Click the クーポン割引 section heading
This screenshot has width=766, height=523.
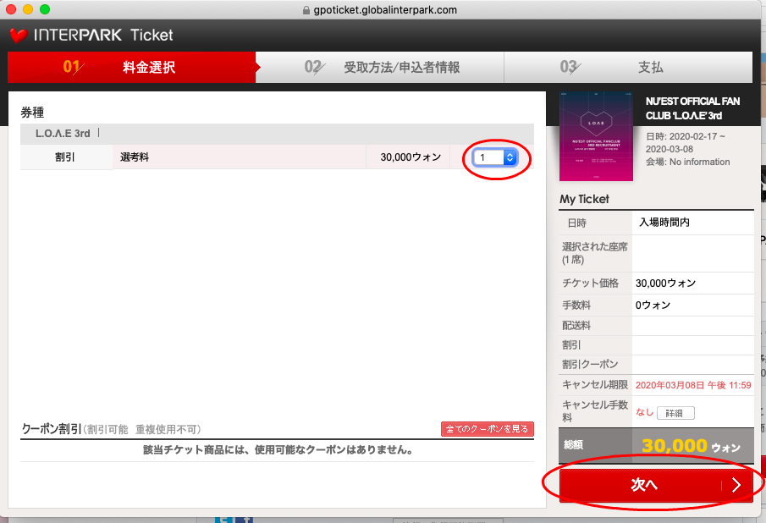(x=52, y=429)
